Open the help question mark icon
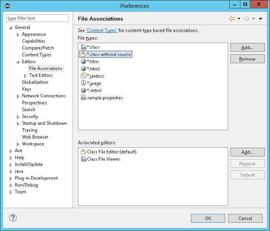The image size is (270, 231). (x=13, y=218)
